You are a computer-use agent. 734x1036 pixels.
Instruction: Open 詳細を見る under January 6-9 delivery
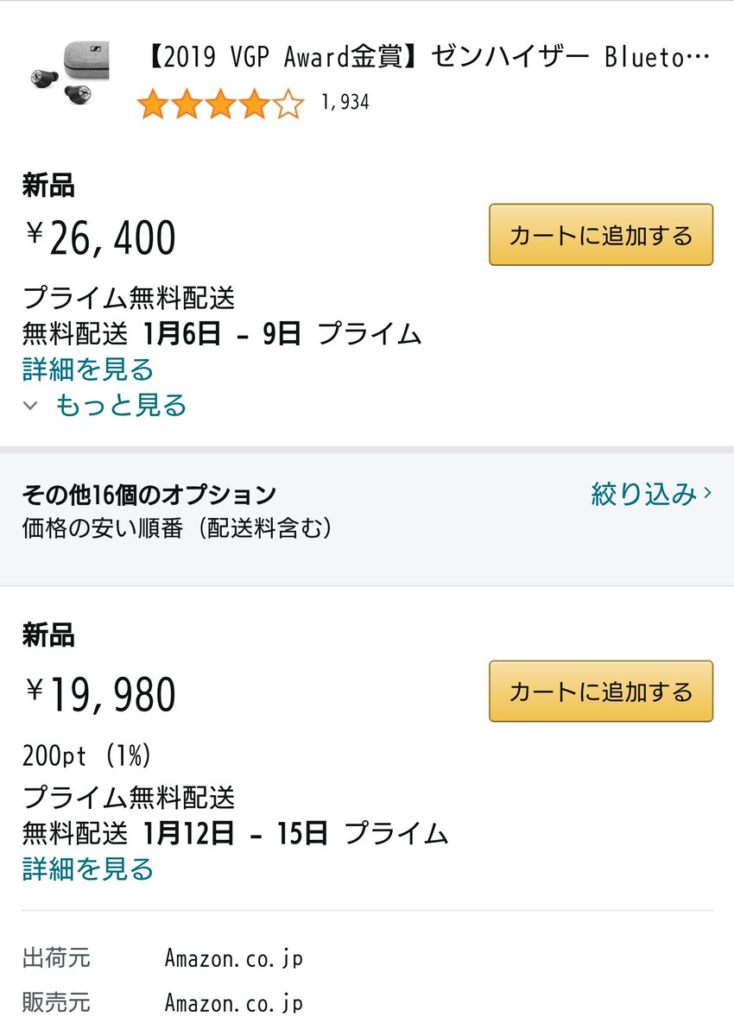87,370
